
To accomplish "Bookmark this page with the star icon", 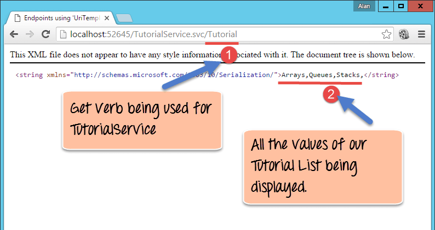I will [x=386, y=34].
